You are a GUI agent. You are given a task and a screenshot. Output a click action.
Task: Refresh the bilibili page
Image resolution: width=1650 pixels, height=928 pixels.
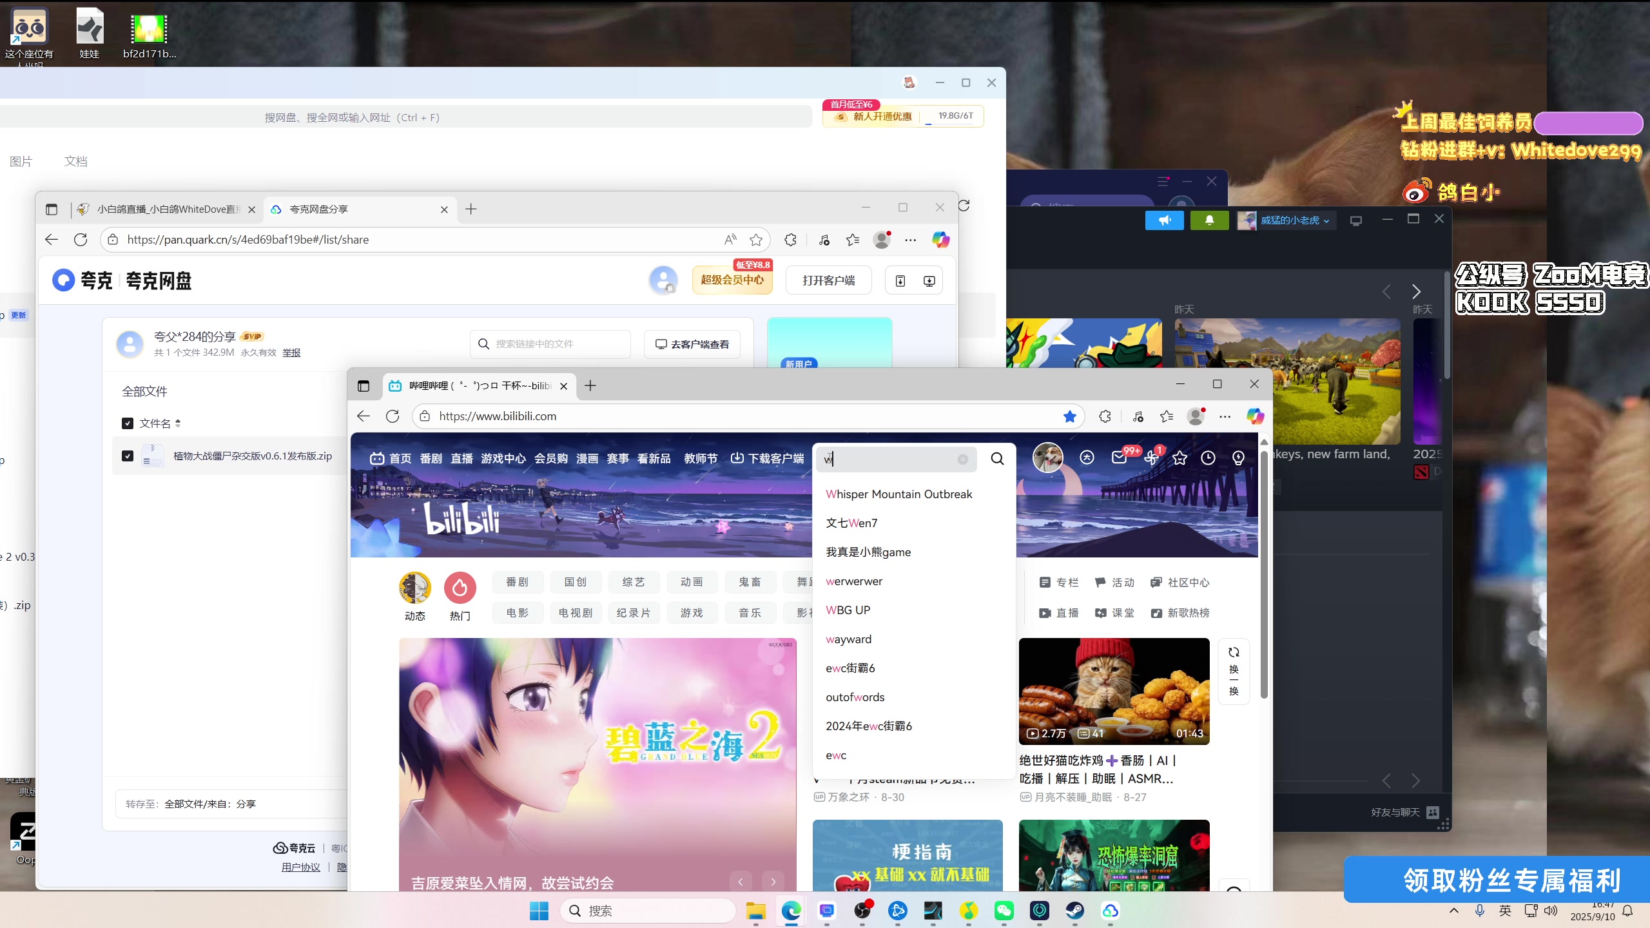tap(393, 416)
